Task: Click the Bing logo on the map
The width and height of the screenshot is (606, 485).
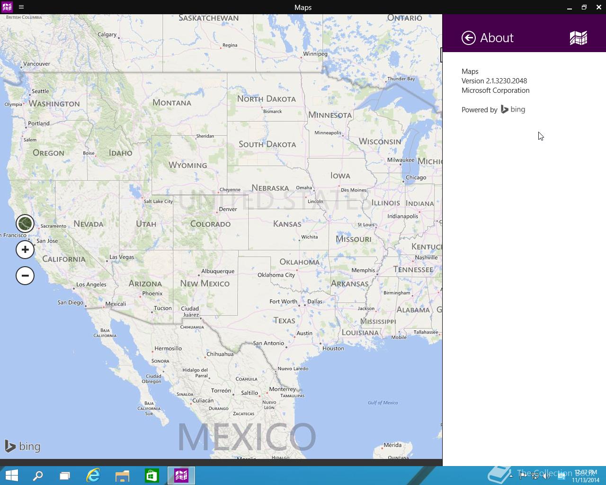Action: [x=23, y=446]
